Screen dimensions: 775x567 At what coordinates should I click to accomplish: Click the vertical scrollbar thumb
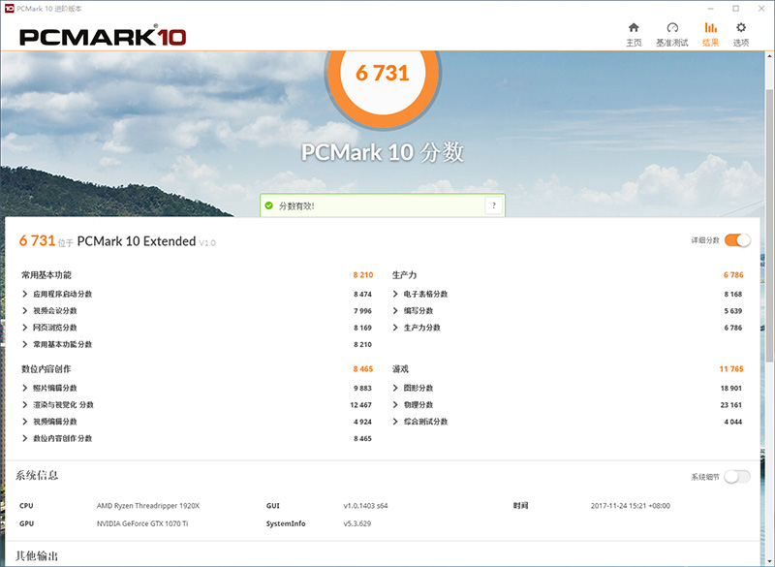tap(769, 225)
